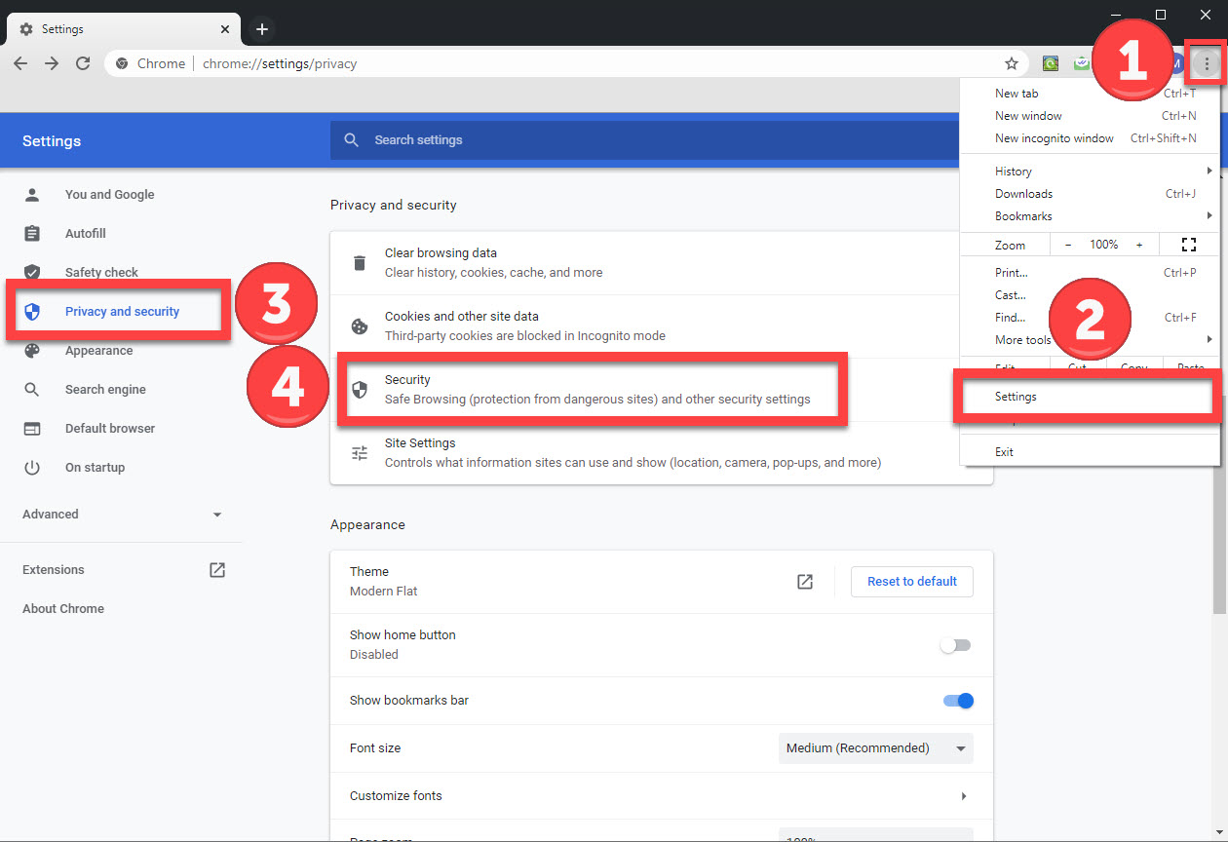1228x842 pixels.
Task: Click the Reset to default button
Action: click(911, 582)
